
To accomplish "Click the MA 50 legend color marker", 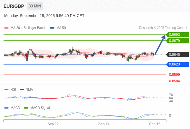I will 52,28.
